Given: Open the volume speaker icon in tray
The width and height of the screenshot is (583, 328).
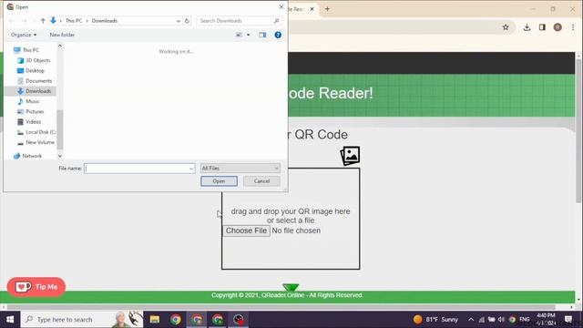Looking at the screenshot, I should click(x=501, y=320).
